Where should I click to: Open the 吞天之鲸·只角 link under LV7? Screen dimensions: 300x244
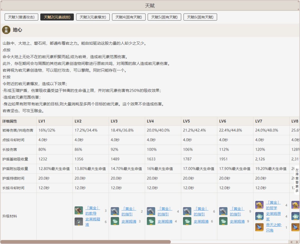point(274,227)
